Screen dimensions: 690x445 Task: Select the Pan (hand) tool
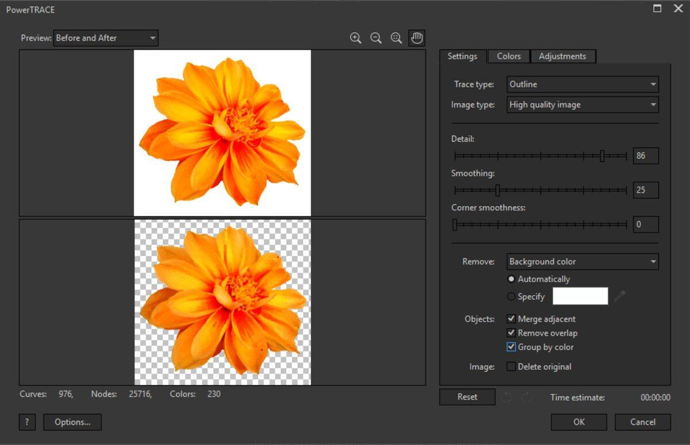click(416, 37)
